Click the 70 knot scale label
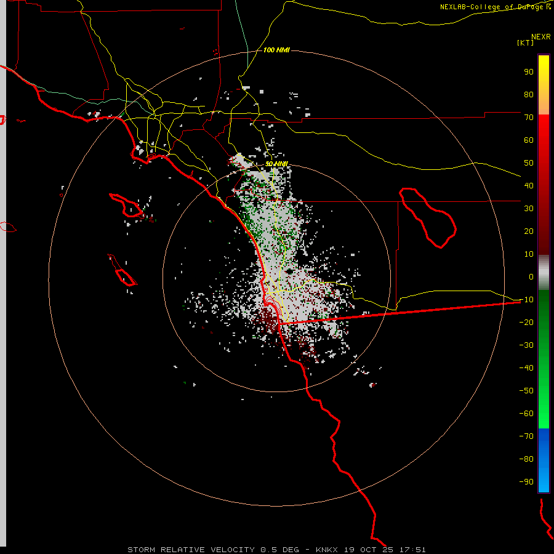Image resolution: width=554 pixels, height=554 pixels. (x=529, y=118)
